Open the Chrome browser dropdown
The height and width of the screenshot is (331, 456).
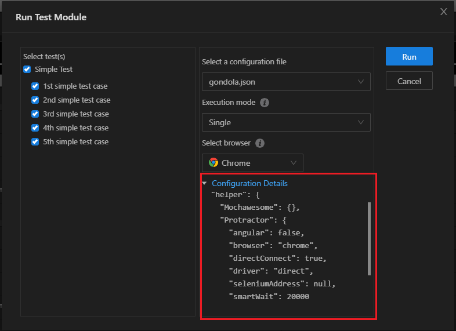[x=252, y=163]
